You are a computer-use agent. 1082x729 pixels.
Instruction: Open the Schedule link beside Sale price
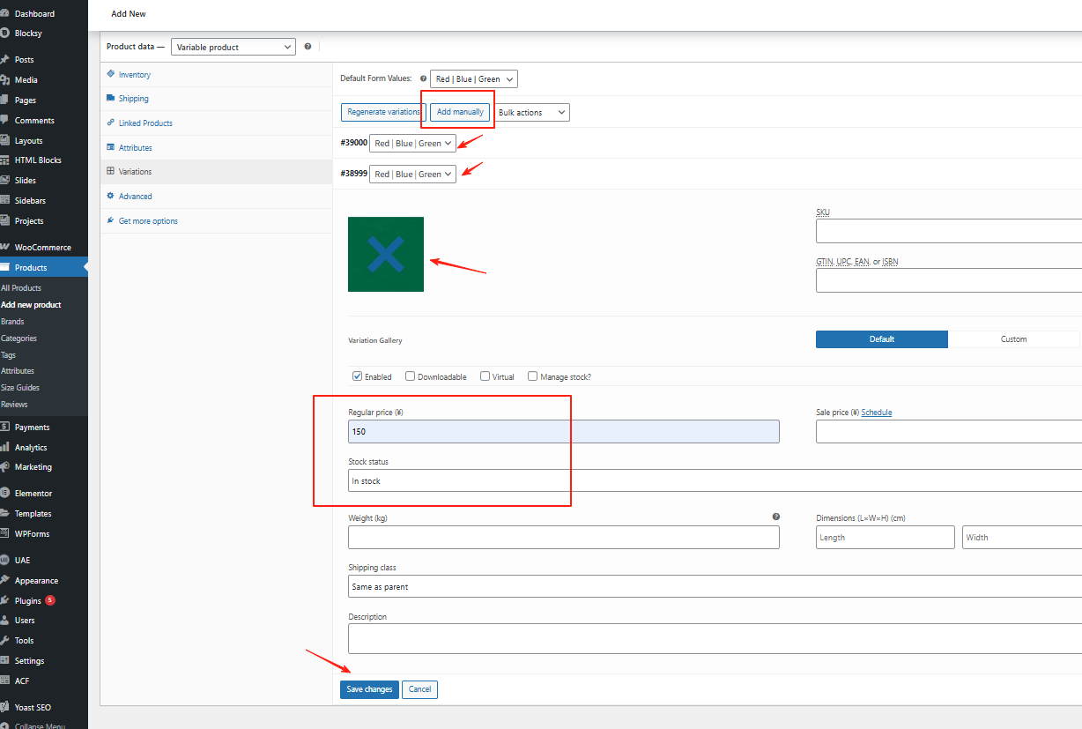(877, 412)
